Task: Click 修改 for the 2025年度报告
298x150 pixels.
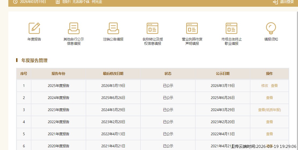Action: [265, 86]
